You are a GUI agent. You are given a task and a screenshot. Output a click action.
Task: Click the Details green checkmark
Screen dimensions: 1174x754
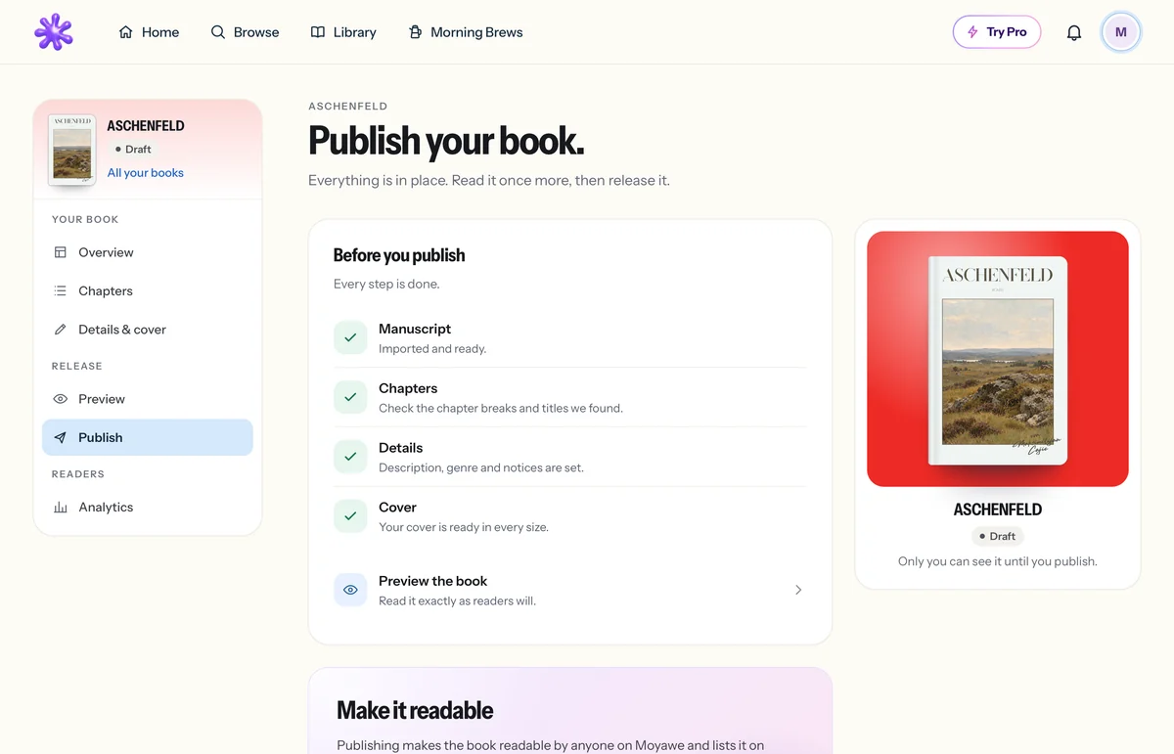[350, 457]
